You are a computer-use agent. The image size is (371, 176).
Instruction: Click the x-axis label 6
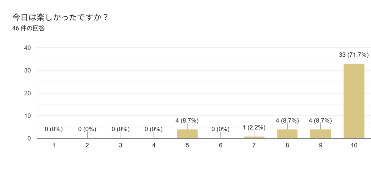(221, 146)
